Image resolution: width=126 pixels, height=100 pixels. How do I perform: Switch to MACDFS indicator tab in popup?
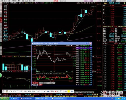click(35, 83)
